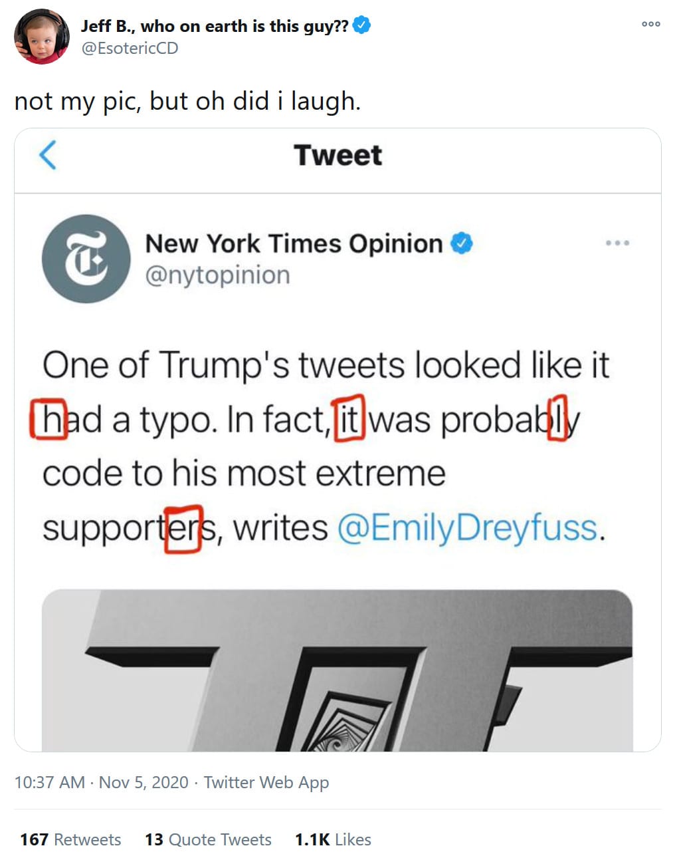View the 1.1K Likes list
Viewport: 677px width, 862px height.
click(333, 839)
